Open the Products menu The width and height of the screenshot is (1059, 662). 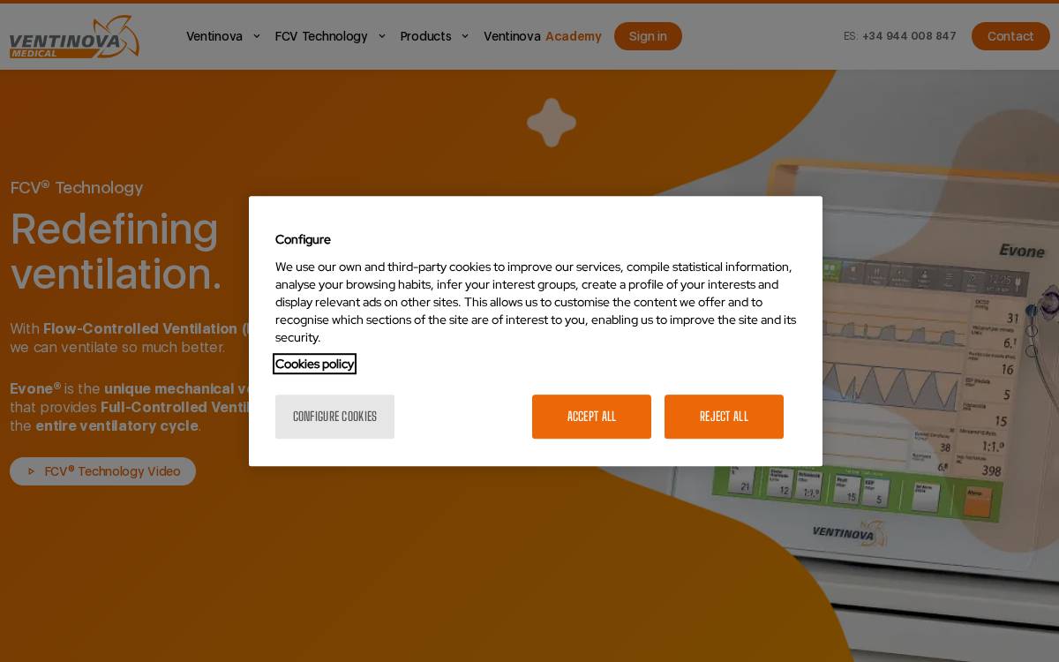click(425, 36)
